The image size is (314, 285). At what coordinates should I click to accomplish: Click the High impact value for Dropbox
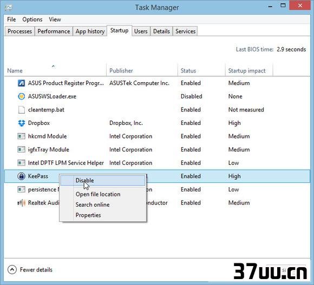234,123
